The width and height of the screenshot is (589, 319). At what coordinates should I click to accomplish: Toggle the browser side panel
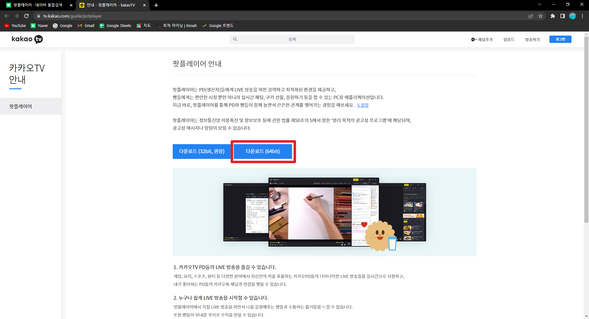(563, 16)
